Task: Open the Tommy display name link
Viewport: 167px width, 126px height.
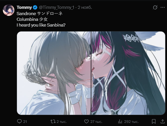Action: coord(24,7)
